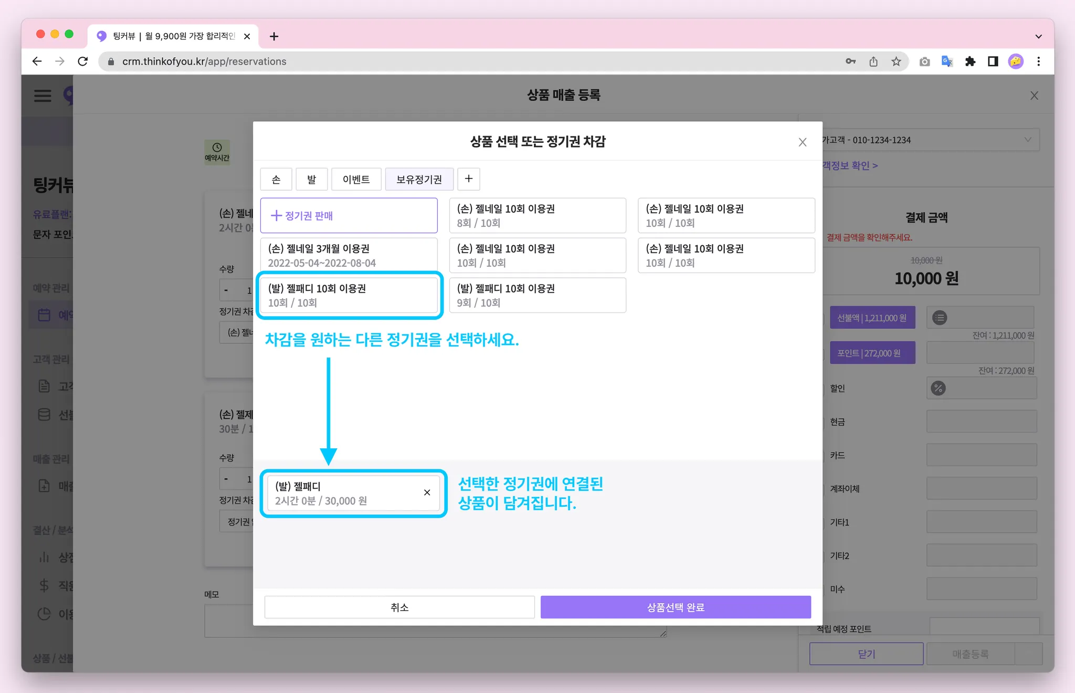Click browser bookmark star icon
Screen dimensions: 1075x693
(x=896, y=61)
